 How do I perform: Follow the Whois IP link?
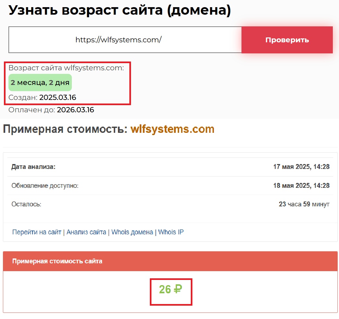[x=171, y=232]
